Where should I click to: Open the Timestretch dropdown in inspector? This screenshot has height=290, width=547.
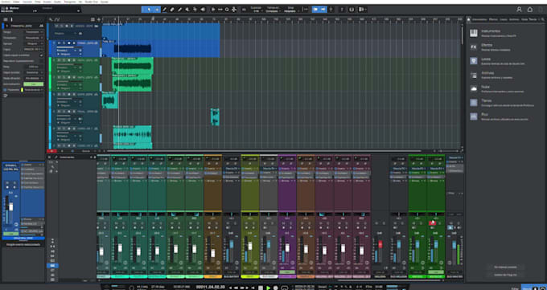pos(34,38)
